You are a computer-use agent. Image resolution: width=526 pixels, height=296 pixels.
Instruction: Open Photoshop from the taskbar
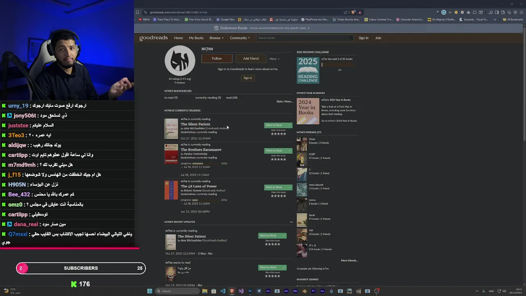coord(250,291)
